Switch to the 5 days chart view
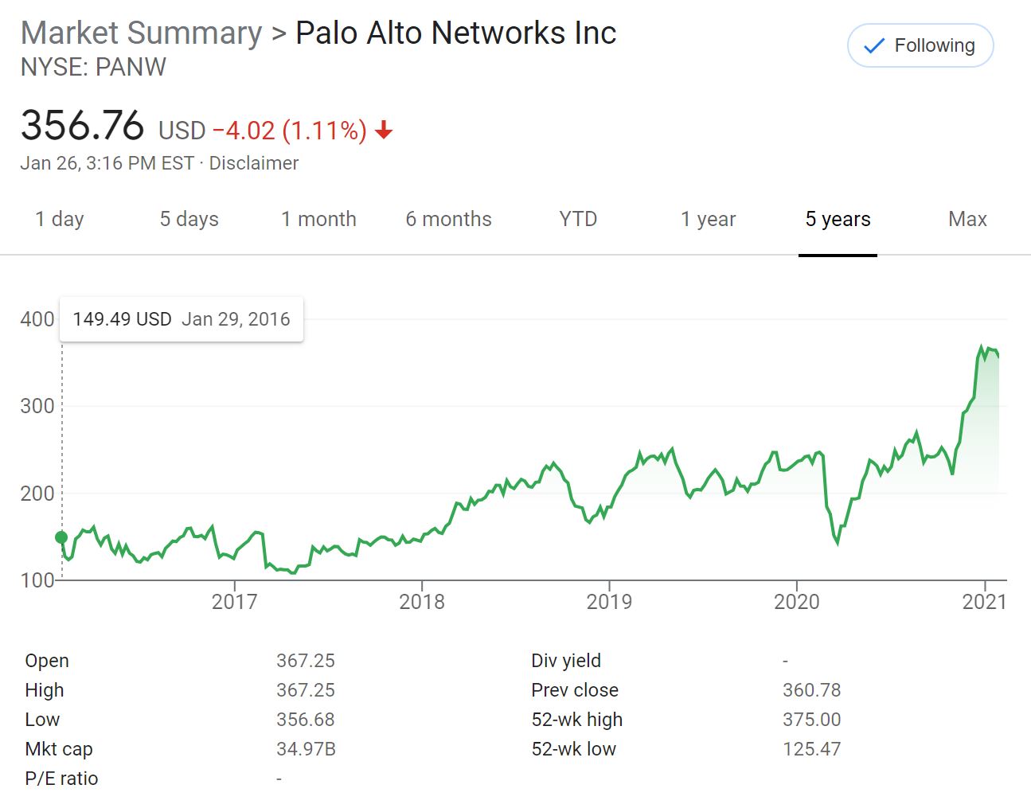 pyautogui.click(x=188, y=219)
